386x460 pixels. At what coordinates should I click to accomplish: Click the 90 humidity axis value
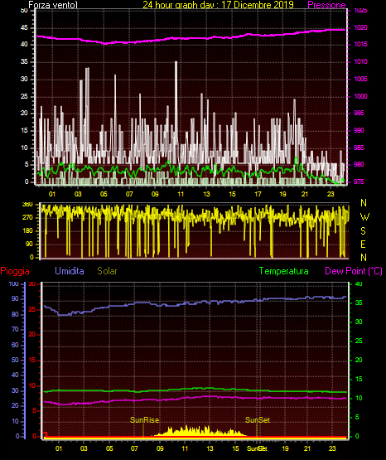pyautogui.click(x=15, y=298)
